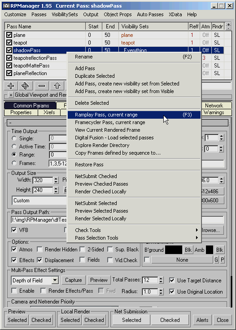Viewport: 236px width, 330px height.
Task: Open the Pass Selection Tools submenu
Action: pos(134,237)
